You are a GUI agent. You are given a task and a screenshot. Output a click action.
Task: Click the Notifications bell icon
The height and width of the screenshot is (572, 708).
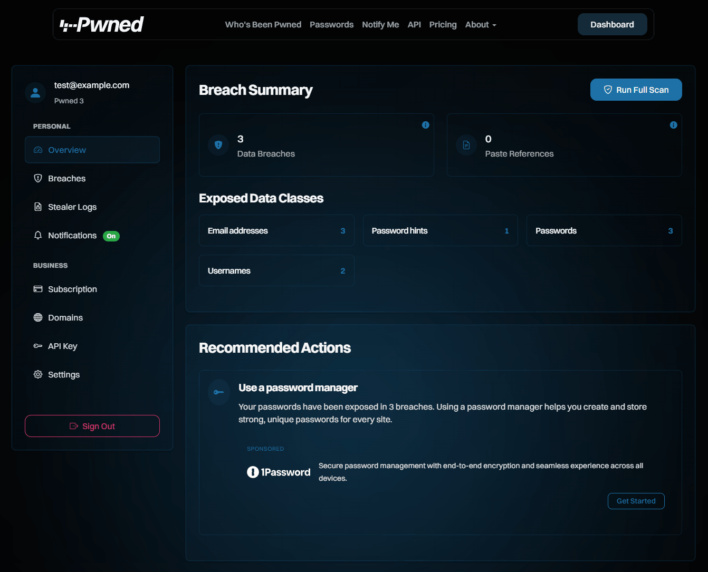(37, 235)
